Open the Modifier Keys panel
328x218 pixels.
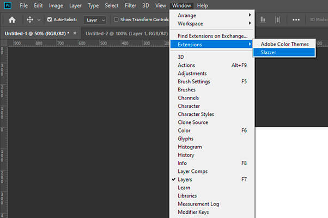point(212,212)
